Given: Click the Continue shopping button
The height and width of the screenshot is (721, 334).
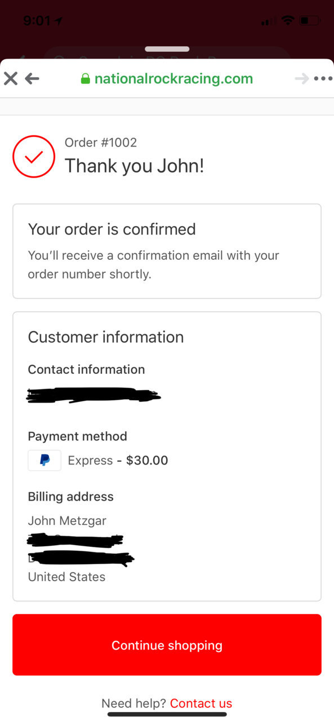Looking at the screenshot, I should tap(167, 645).
